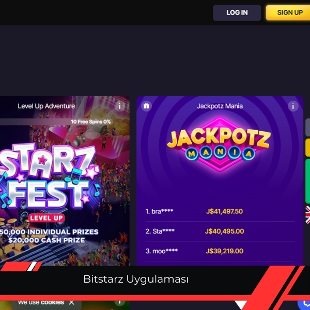Screen dimensions: 310x310
Task: Open Level Up Adventure info icon
Action: (x=120, y=106)
